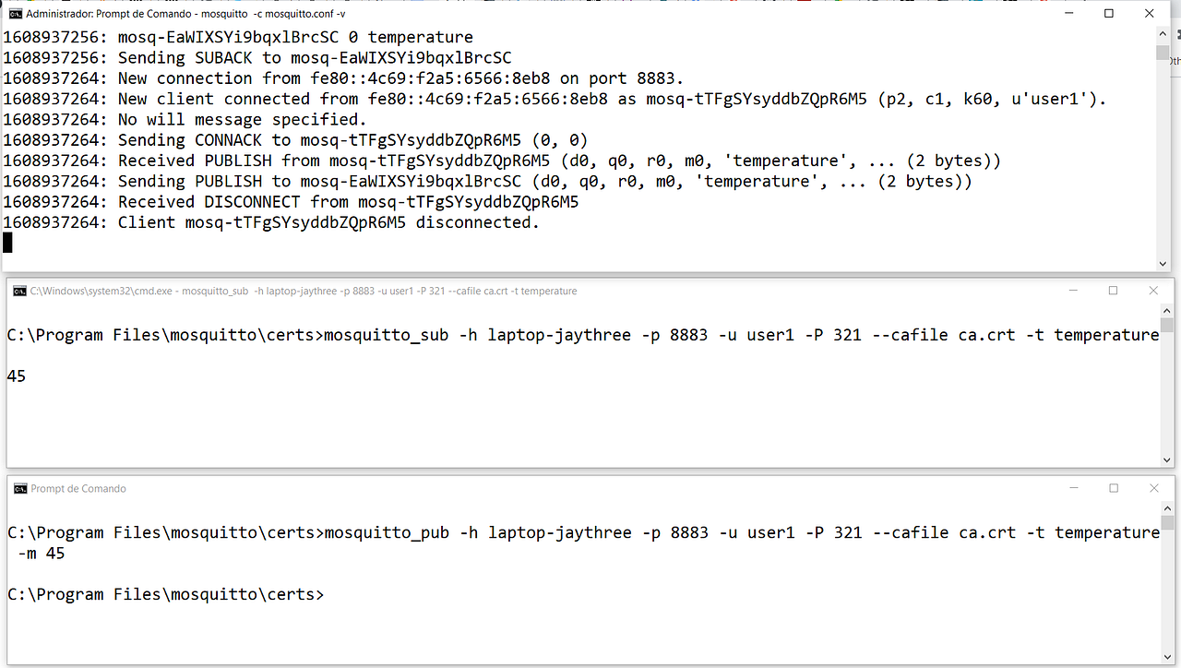Minimize the bottom Prompt de Comando window
Screen dimensions: 1181x668
(1072, 488)
